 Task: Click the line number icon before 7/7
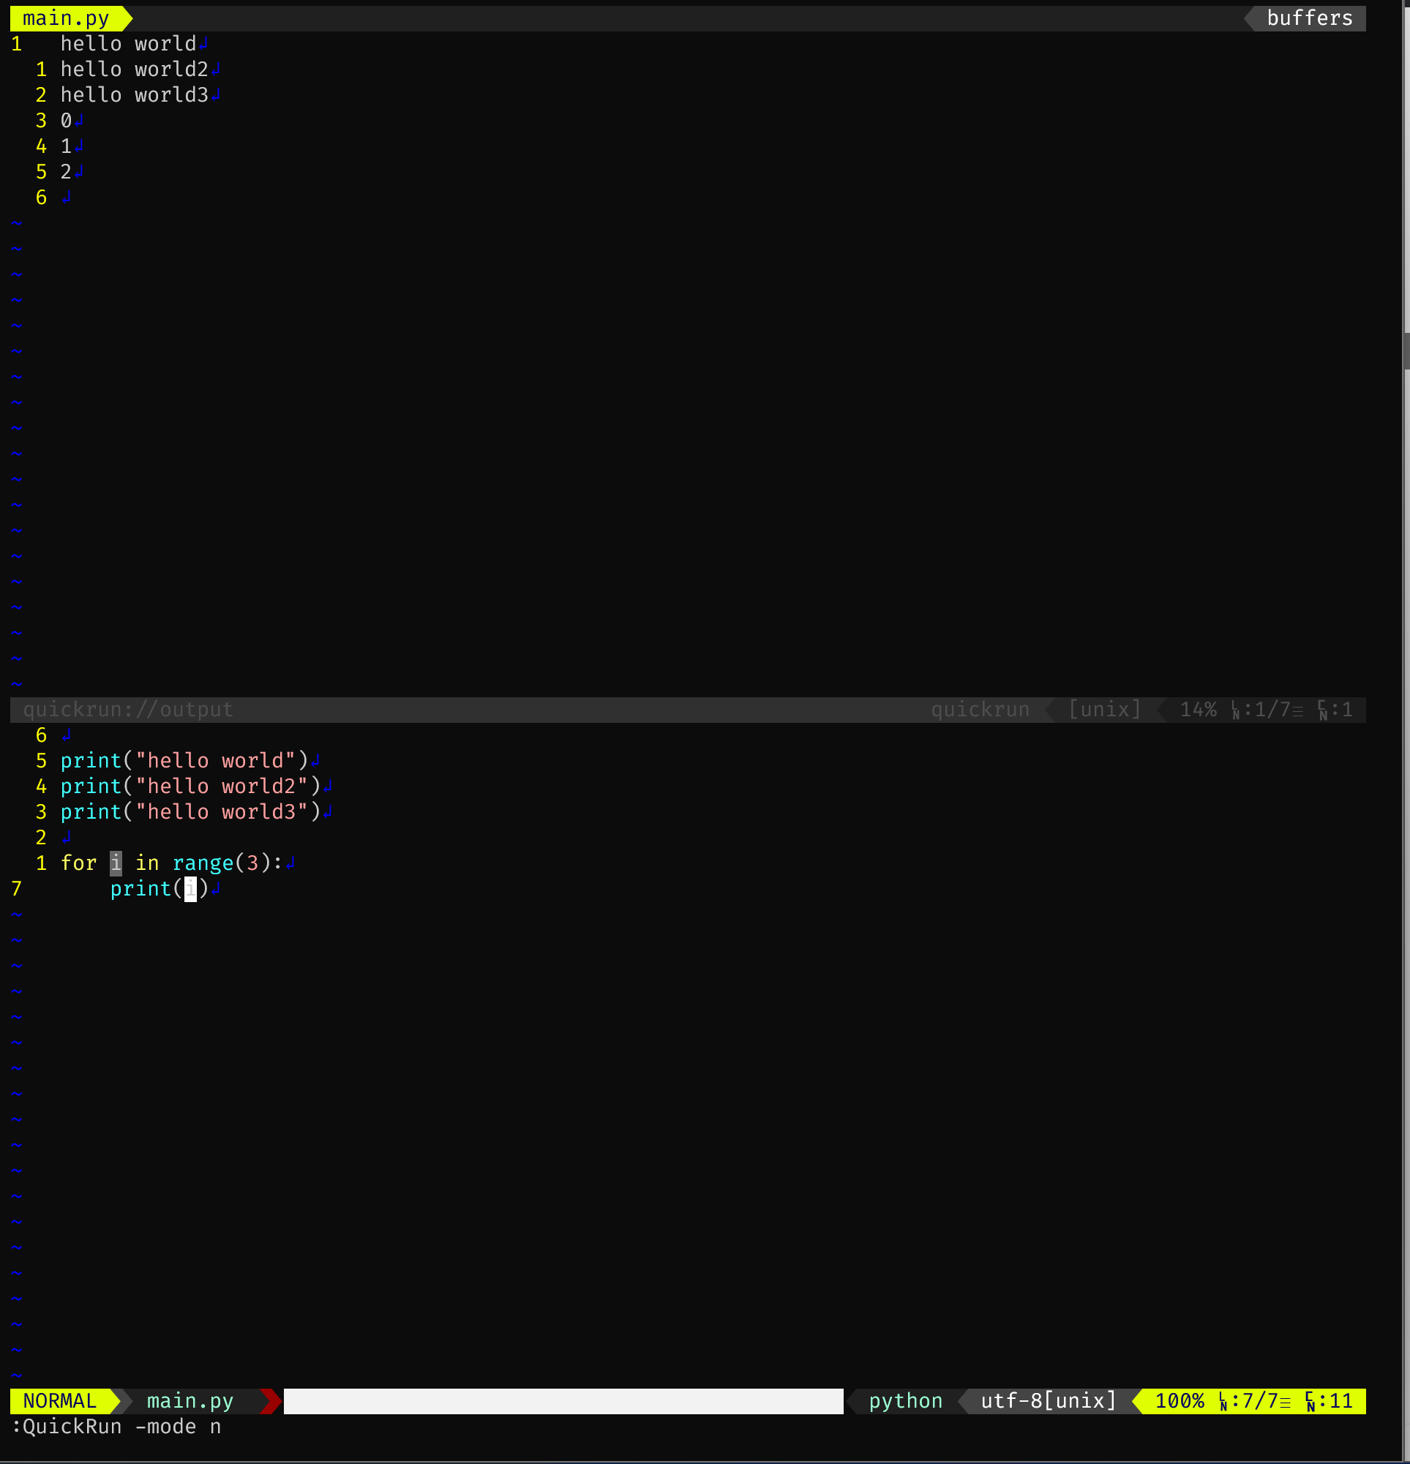(x=1223, y=1401)
